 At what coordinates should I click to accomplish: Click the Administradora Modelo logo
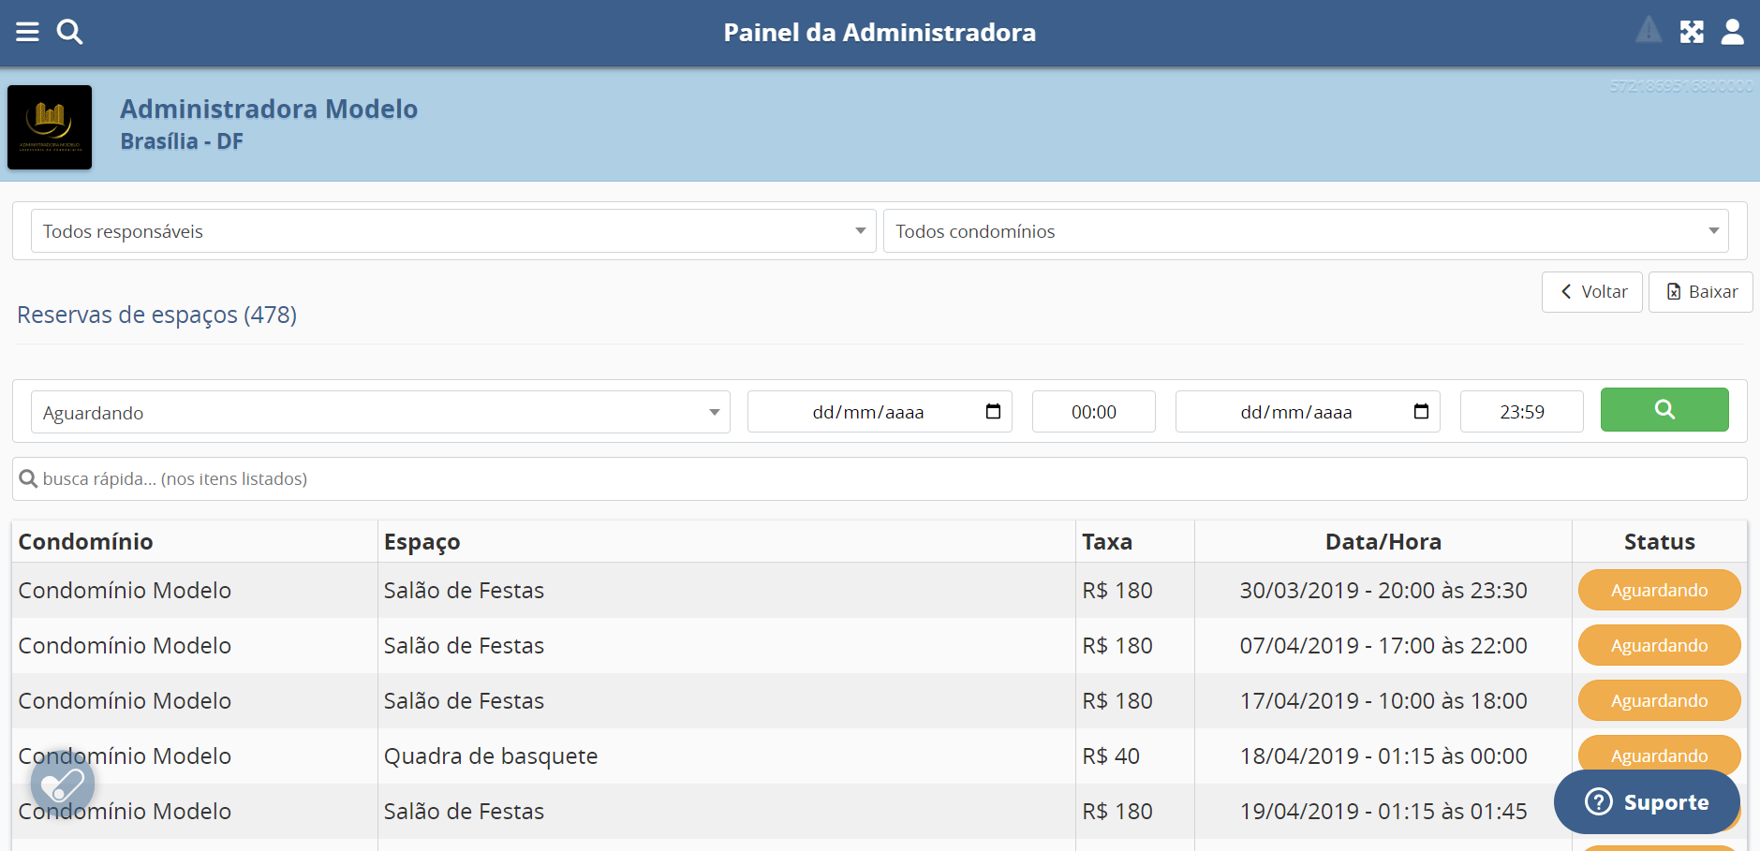50,127
